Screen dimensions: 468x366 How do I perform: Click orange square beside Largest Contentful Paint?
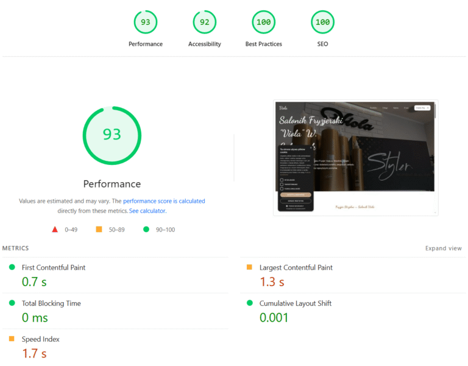coord(249,267)
